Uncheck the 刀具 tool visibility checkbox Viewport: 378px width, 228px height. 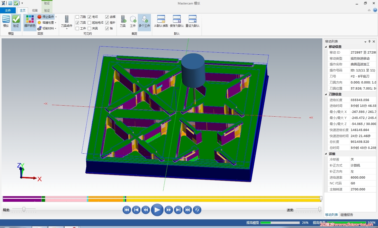[x=77, y=23]
